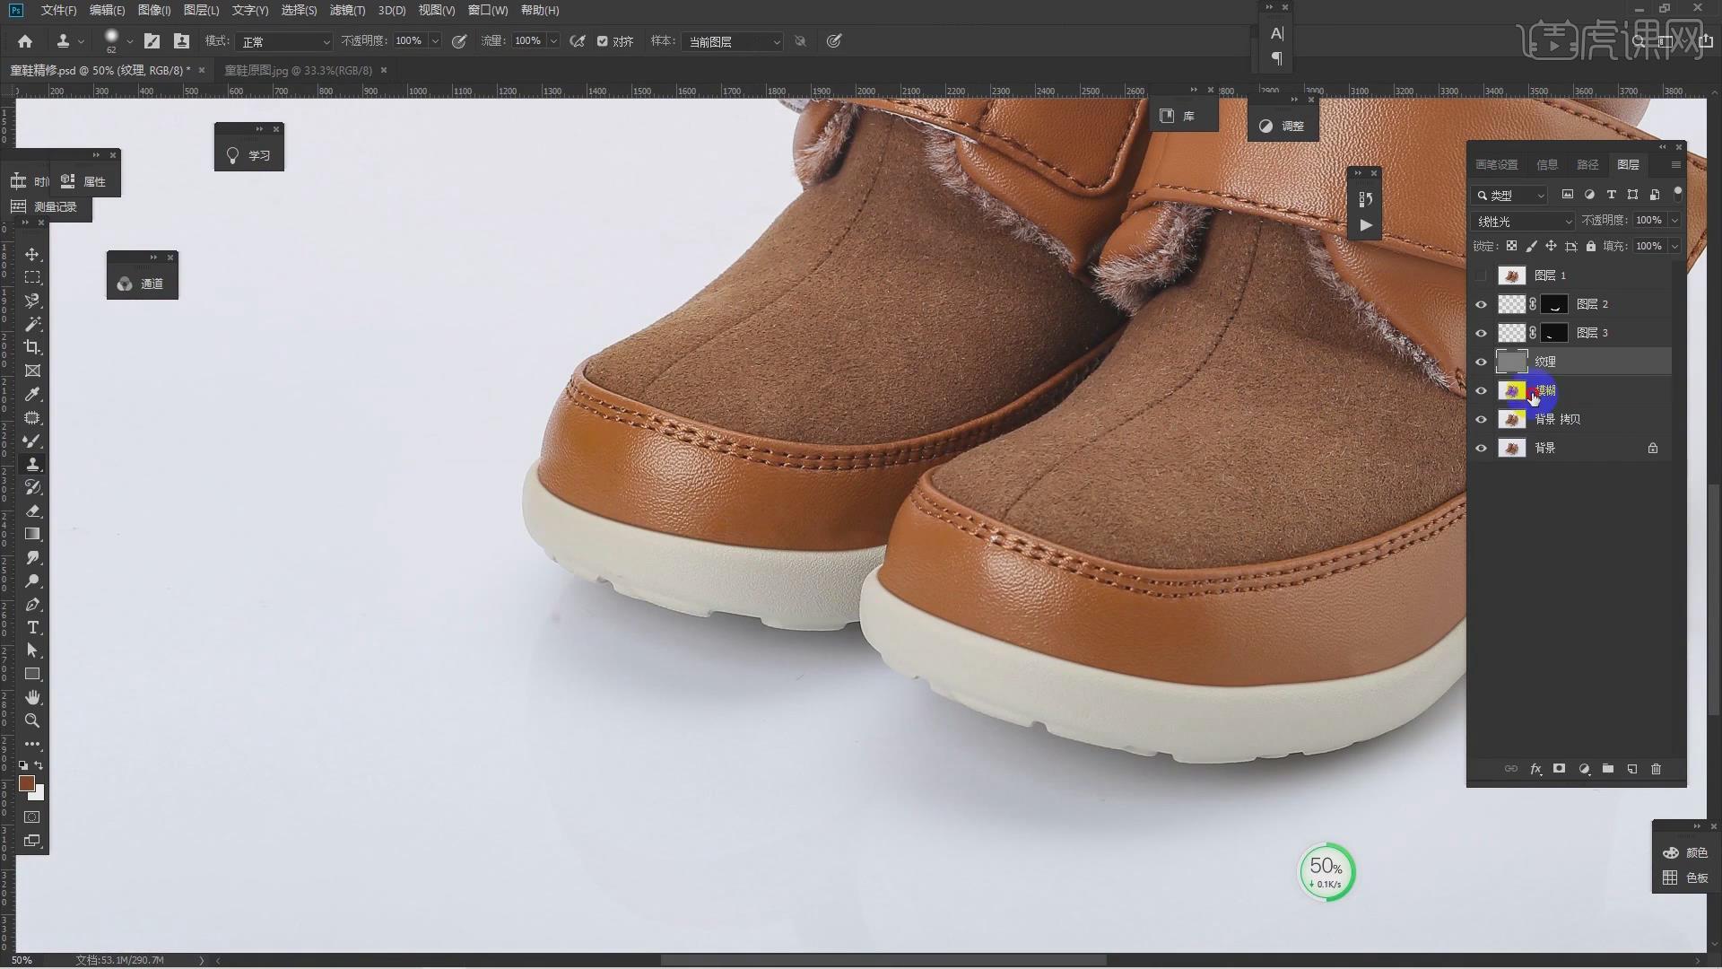Select the Eraser tool

[x=32, y=511]
